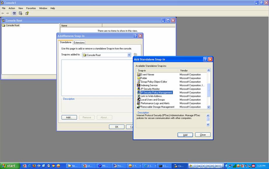Open the Windows Start menu

pyautogui.click(x=10, y=166)
